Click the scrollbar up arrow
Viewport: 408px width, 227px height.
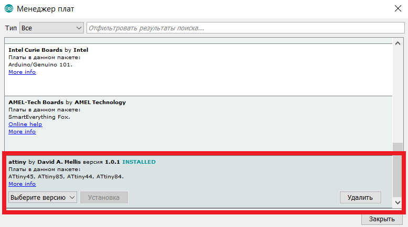pos(398,43)
